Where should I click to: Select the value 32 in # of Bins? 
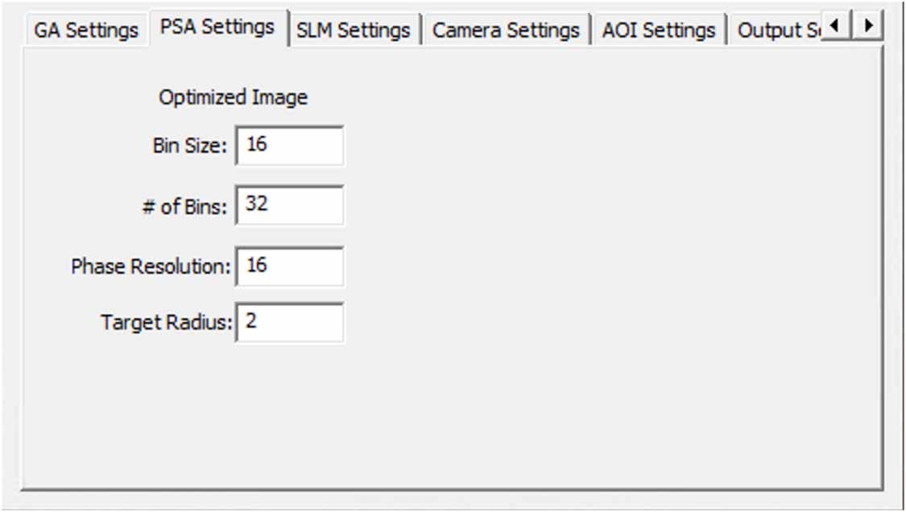[x=258, y=204]
